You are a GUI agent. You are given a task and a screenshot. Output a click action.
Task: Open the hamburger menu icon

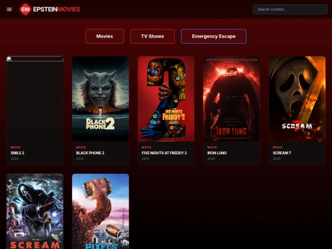tap(9, 9)
